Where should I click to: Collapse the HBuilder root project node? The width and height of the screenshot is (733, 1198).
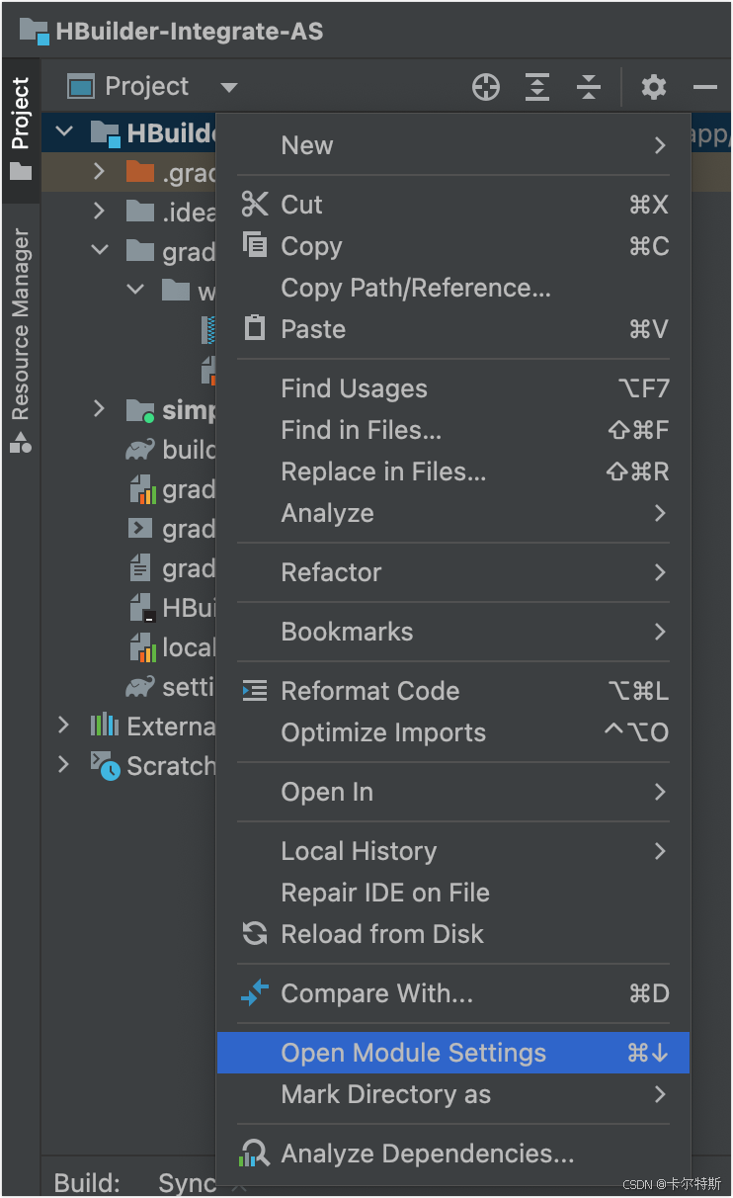[x=64, y=131]
